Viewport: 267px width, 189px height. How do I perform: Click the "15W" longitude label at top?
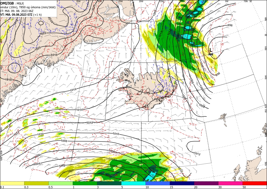click(x=162, y=1)
